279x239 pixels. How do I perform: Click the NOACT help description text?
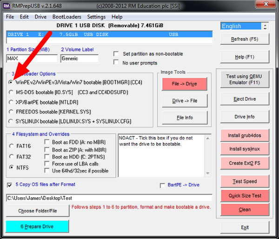tap(156, 141)
